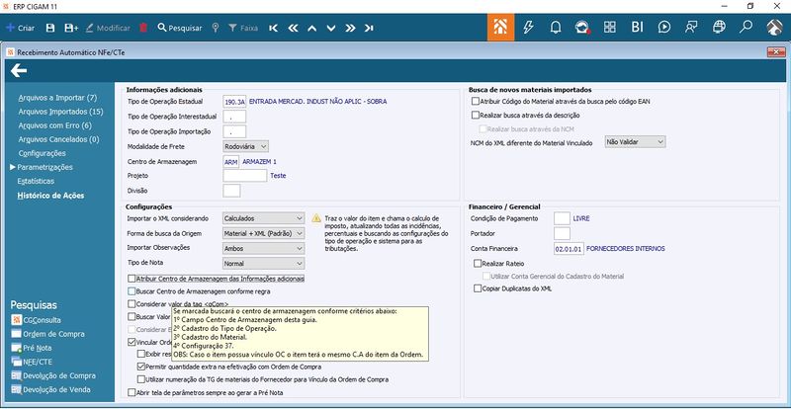791x409 pixels.
Task: Click the lightning bolt icon
Action: click(528, 28)
